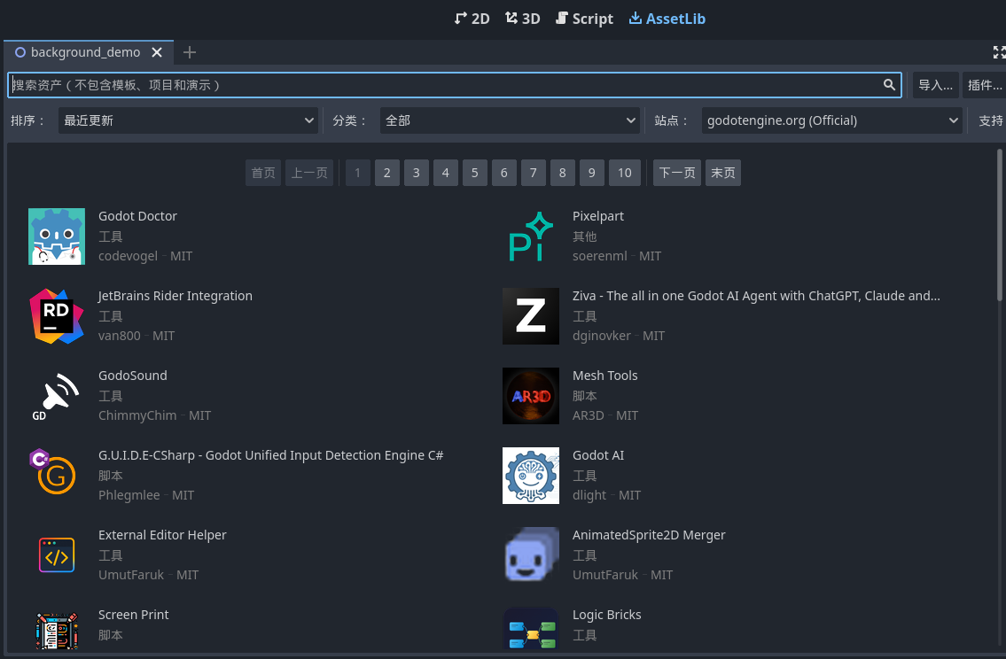Click the Godot Doctor asset icon

pyautogui.click(x=57, y=236)
